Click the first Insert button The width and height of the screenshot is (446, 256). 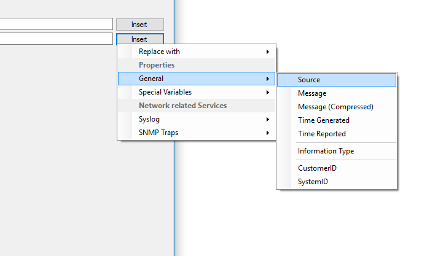click(x=140, y=25)
